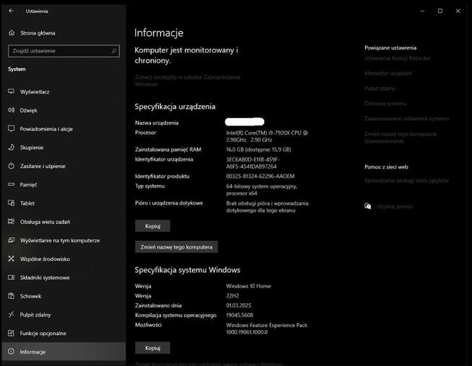Open Obsługa wielu zadań via its icon

(11, 221)
